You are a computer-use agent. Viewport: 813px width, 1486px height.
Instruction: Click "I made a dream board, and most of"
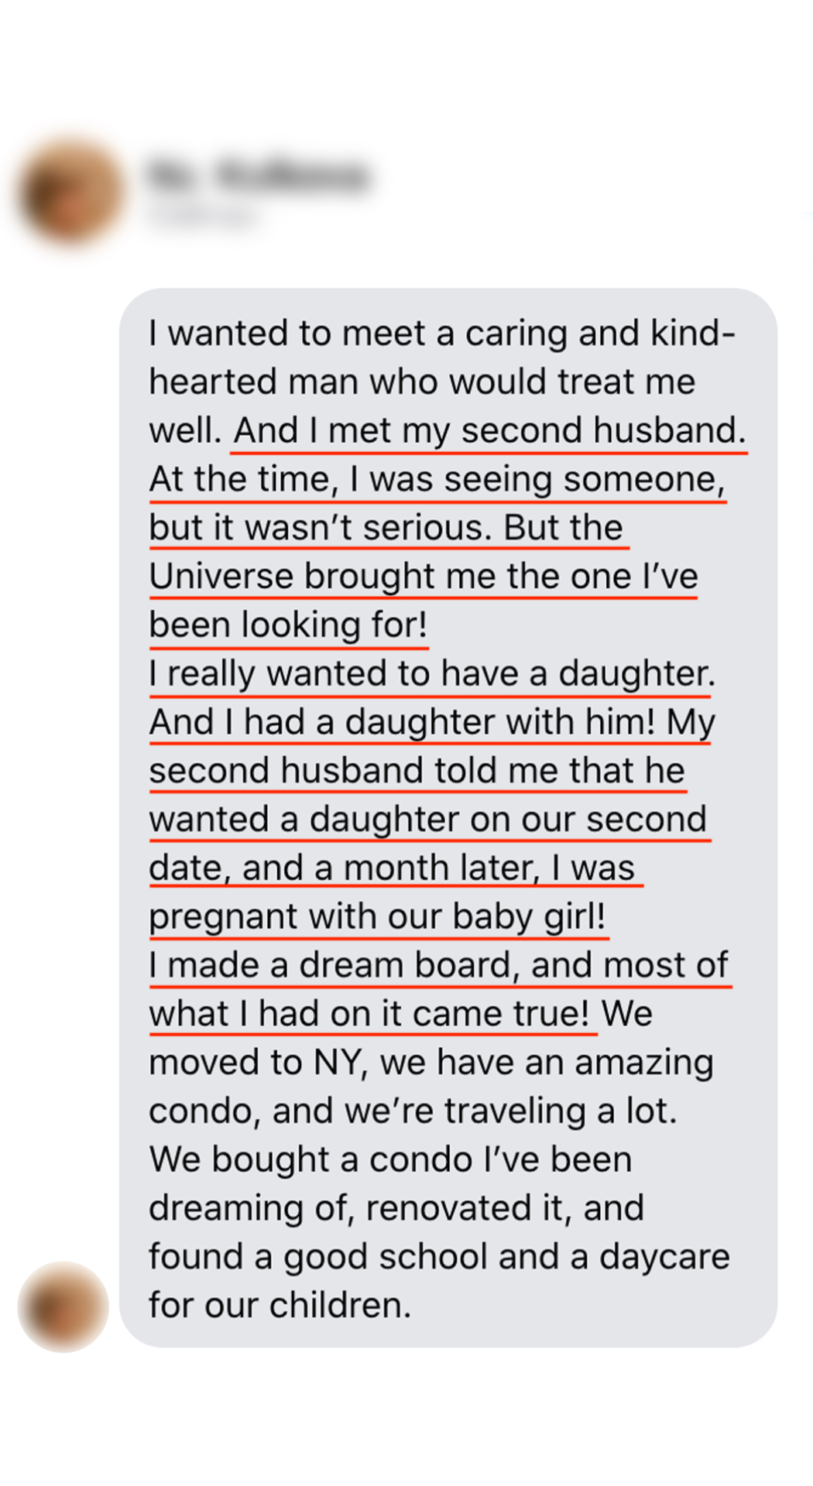coord(438,966)
